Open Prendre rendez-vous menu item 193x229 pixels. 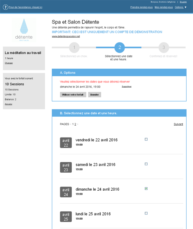coord(142,7)
